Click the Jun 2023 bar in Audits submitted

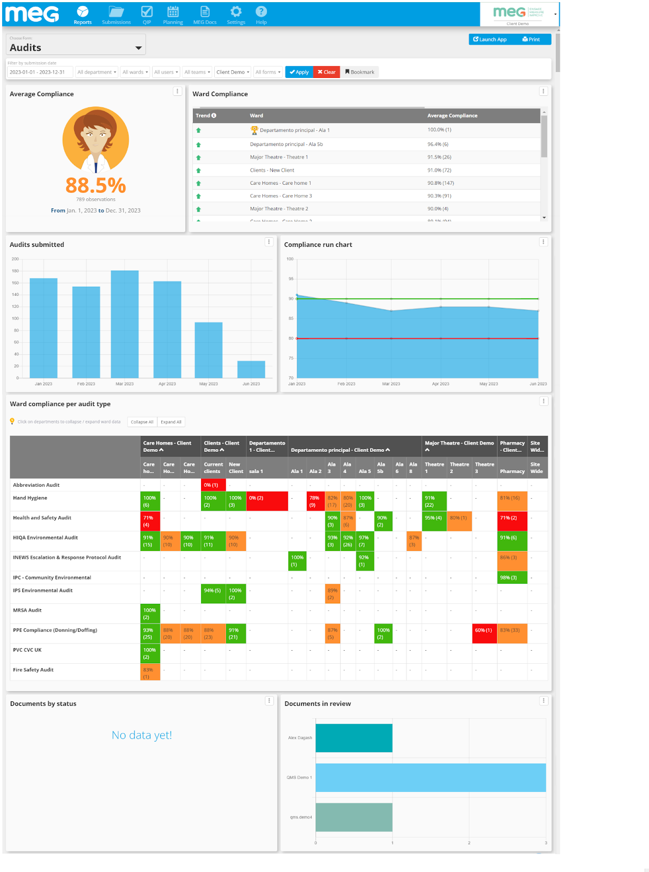pos(251,370)
